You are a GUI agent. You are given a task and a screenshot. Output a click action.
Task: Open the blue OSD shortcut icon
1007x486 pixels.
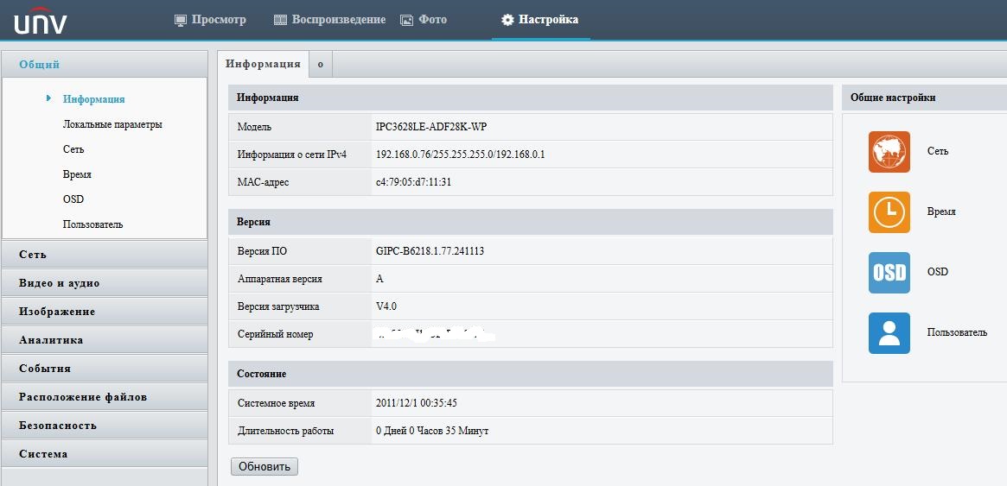[x=889, y=273]
